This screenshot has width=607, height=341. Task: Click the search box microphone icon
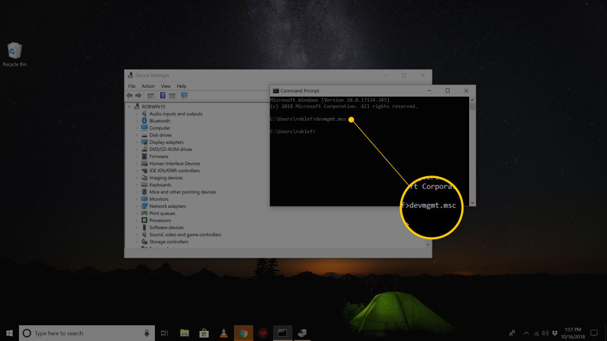click(147, 333)
